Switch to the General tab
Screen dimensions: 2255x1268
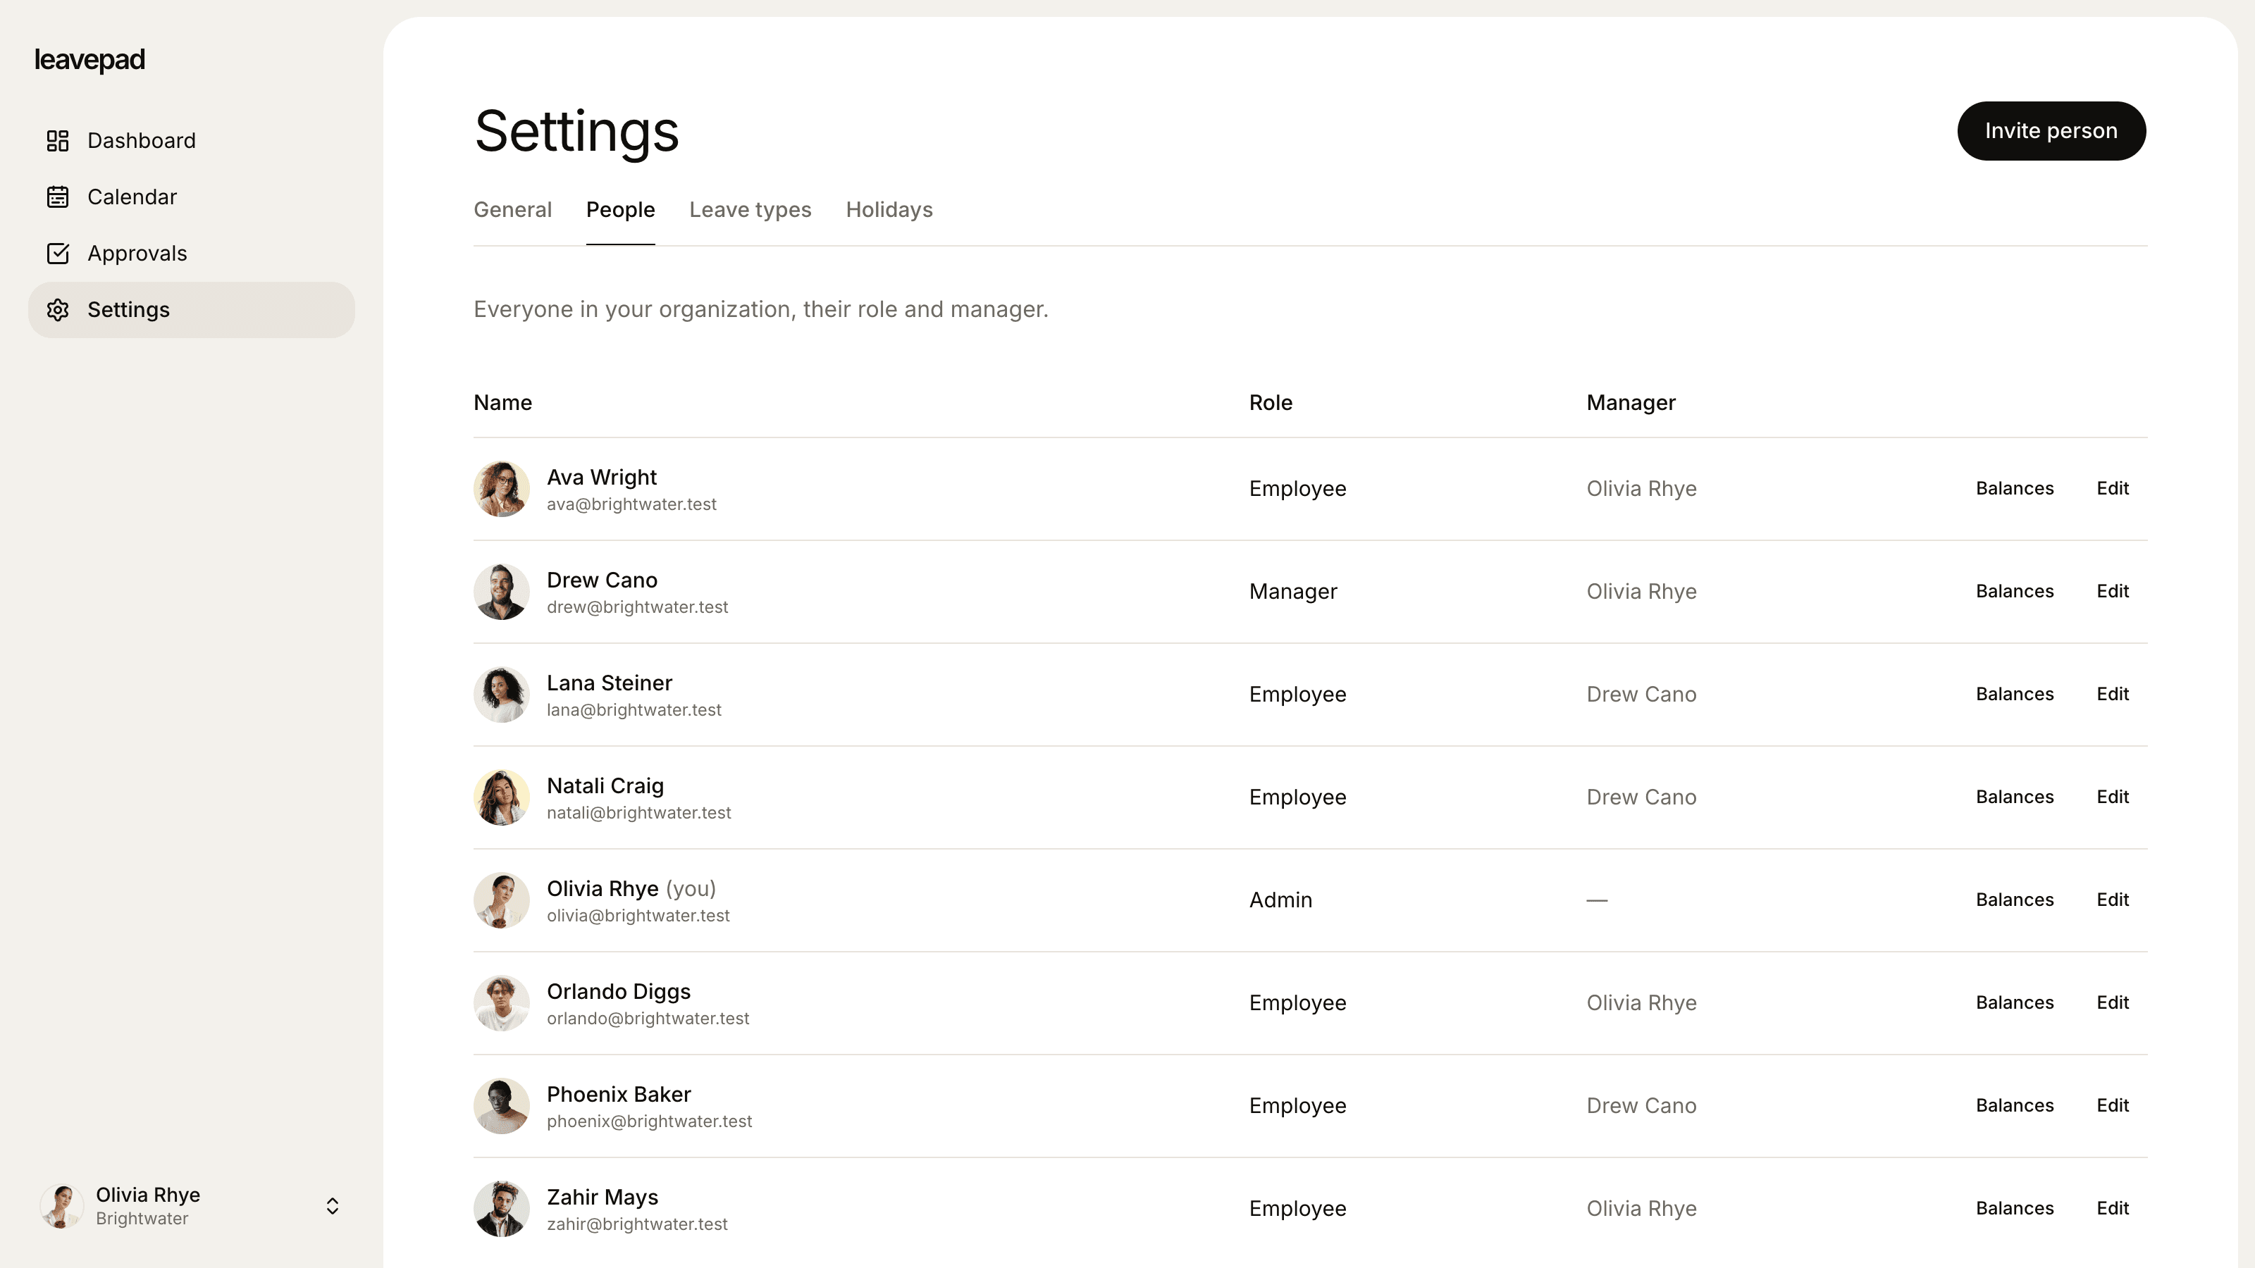[x=513, y=210]
